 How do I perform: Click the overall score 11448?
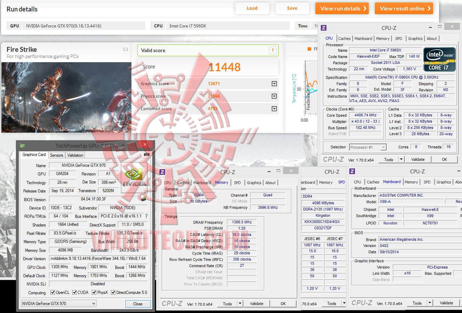pos(224,67)
